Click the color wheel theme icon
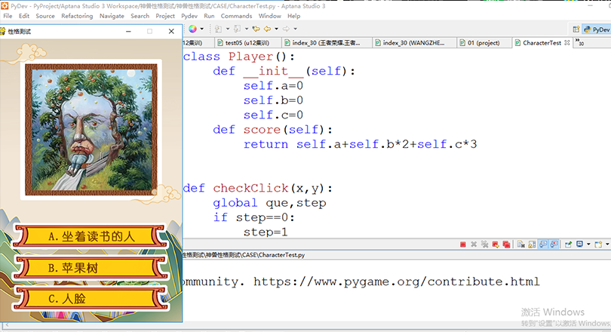Screen dimensions: 611x332 point(192,29)
